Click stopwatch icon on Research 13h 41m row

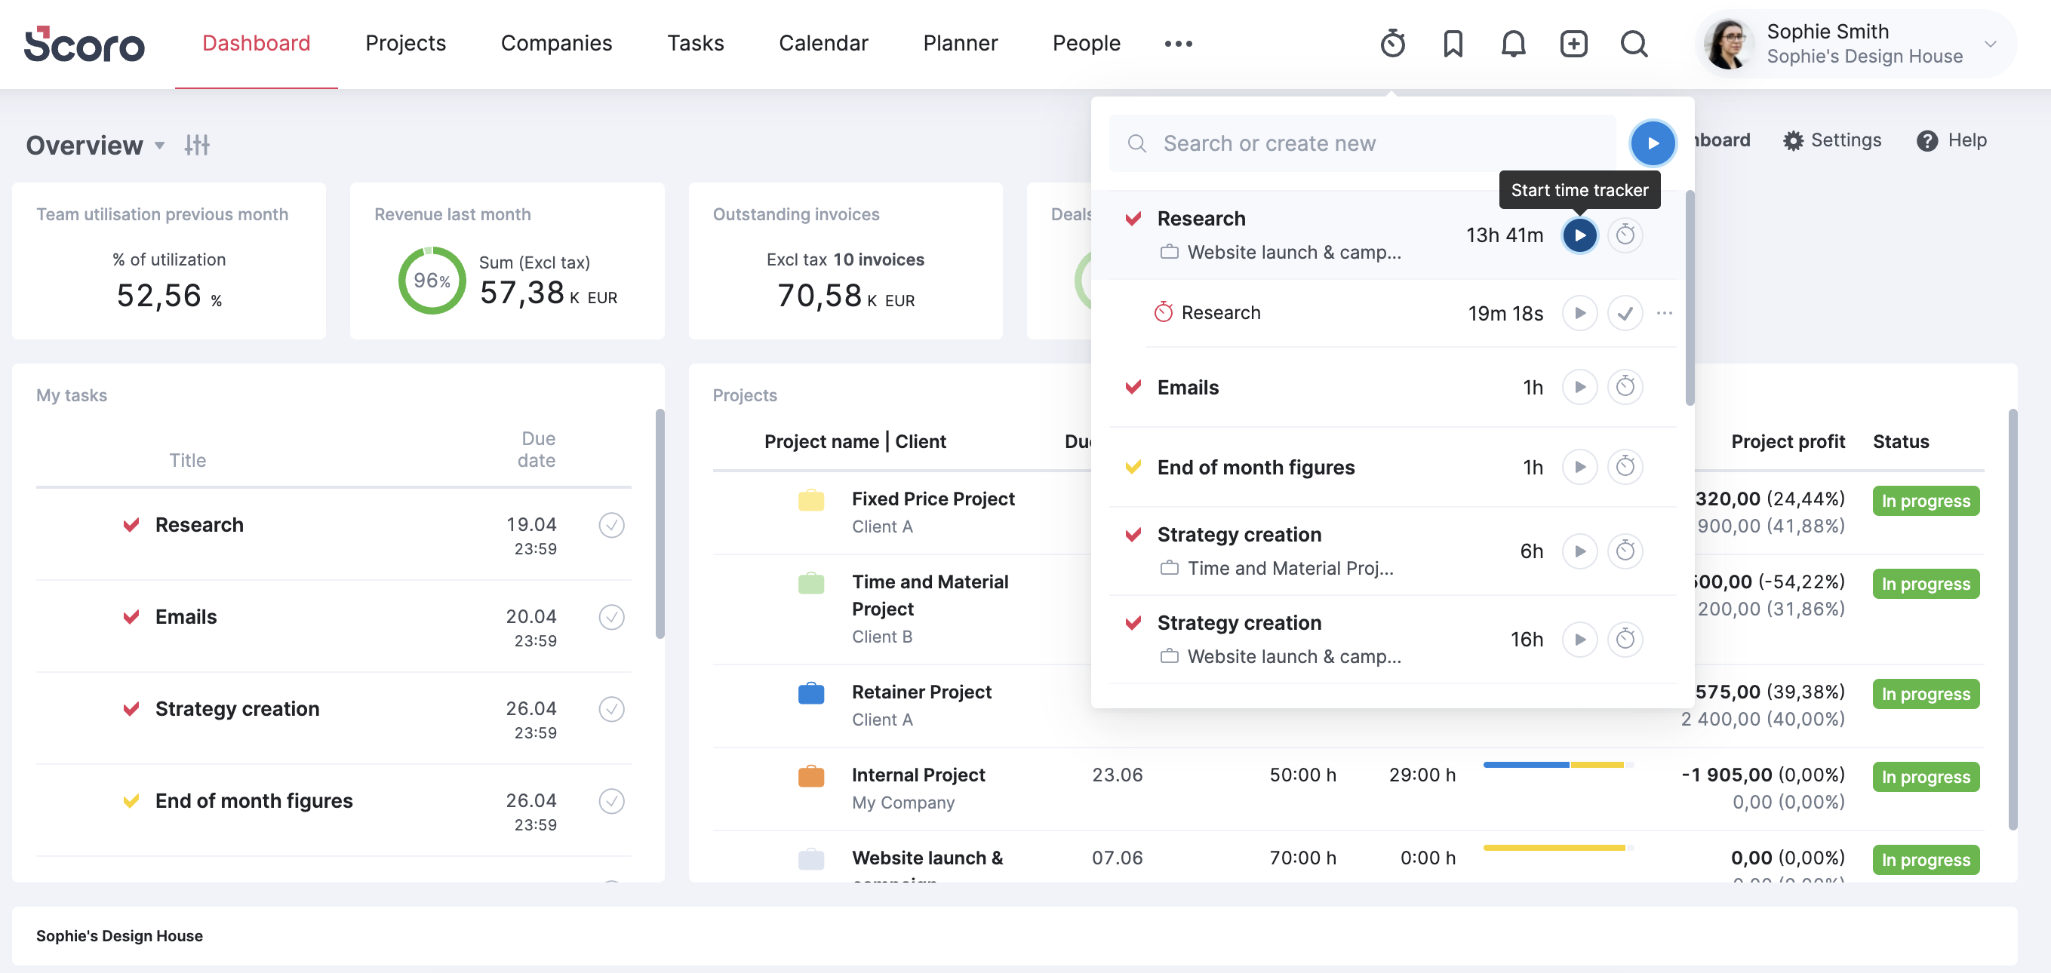[x=1625, y=235]
